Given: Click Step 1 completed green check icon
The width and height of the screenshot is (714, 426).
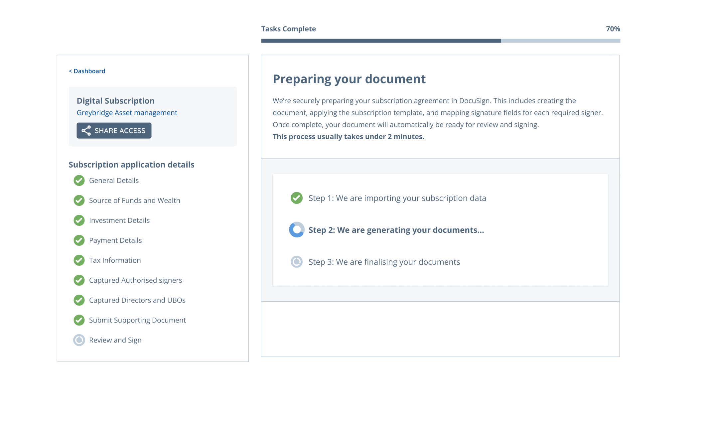Looking at the screenshot, I should pos(297,198).
